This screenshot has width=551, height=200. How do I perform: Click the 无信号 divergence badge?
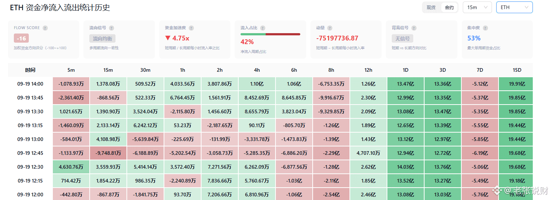coord(402,38)
